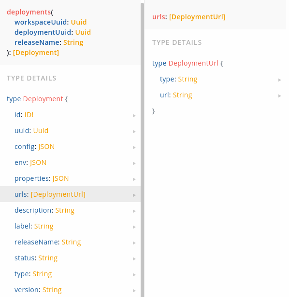Open the [Deployment] return type link
The height and width of the screenshot is (297, 289).
coord(36,53)
